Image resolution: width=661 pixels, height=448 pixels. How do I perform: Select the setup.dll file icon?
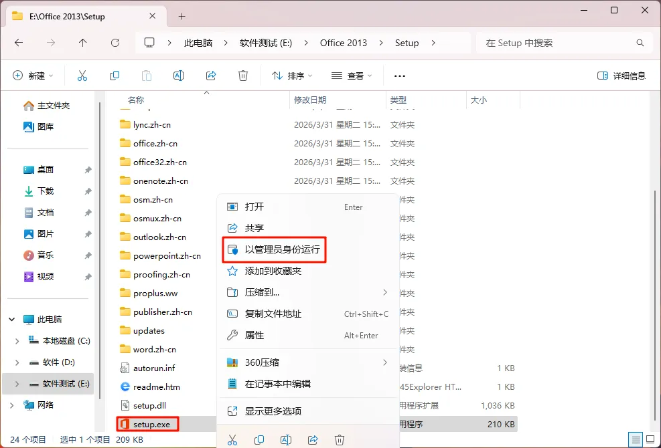click(125, 405)
